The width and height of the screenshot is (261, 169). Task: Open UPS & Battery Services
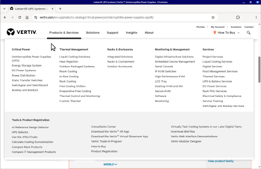217,81
